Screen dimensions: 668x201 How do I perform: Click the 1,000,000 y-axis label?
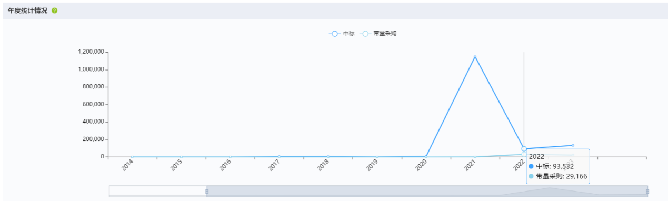tap(91, 69)
